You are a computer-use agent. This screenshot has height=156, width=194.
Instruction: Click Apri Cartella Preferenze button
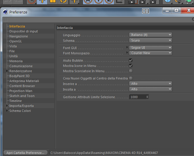tap(25, 153)
